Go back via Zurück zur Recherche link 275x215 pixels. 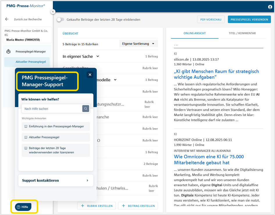tap(28, 19)
